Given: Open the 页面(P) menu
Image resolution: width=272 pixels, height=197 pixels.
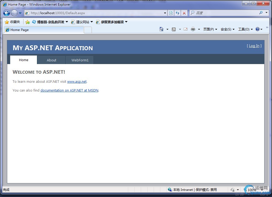Looking at the screenshot, I should tap(210, 29).
